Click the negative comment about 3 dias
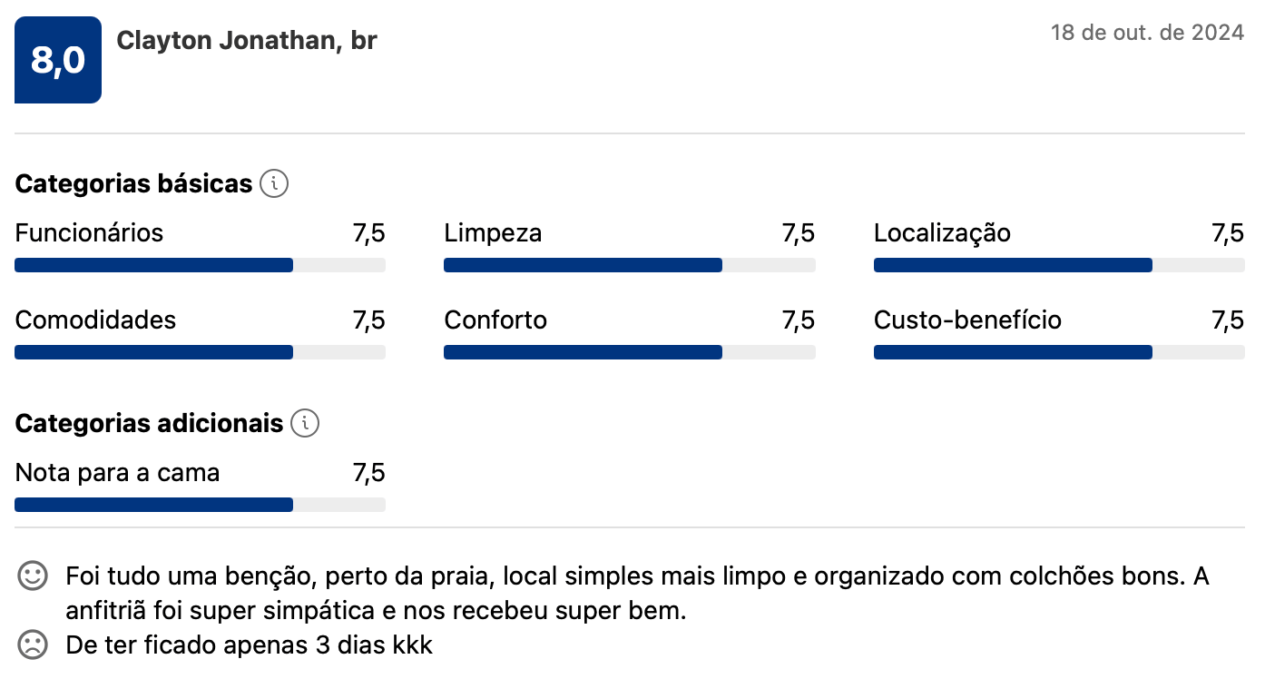The height and width of the screenshot is (679, 1265). coord(250,646)
